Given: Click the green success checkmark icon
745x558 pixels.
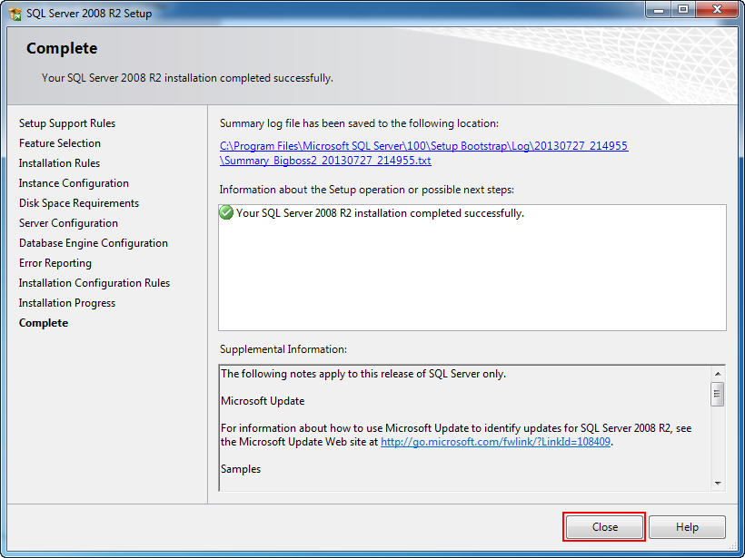Looking at the screenshot, I should pos(226,212).
